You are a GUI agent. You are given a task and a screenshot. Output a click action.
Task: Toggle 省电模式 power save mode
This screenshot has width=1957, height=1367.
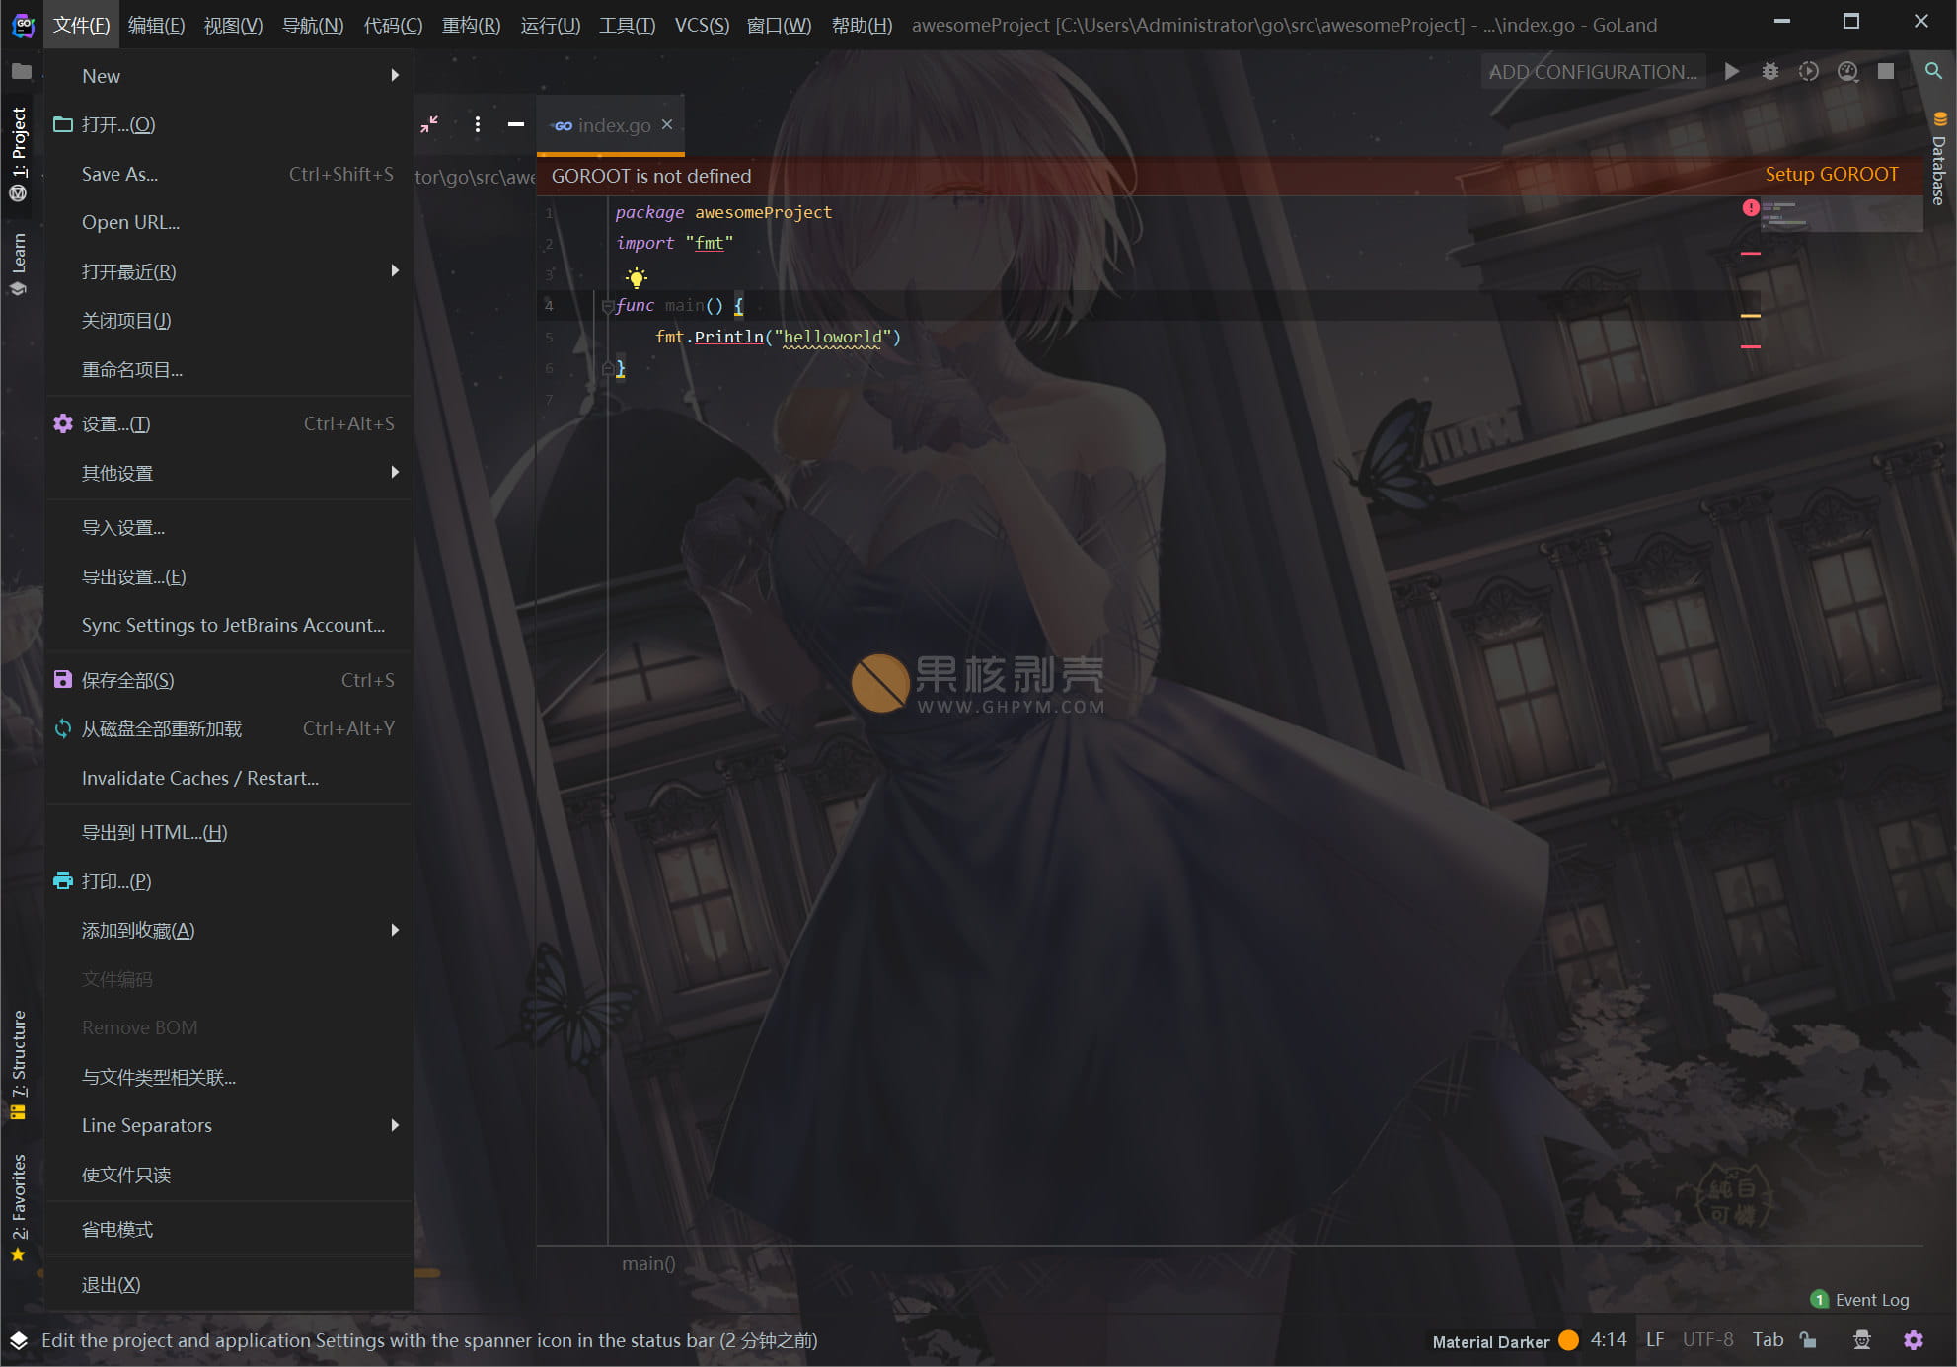tap(229, 1229)
